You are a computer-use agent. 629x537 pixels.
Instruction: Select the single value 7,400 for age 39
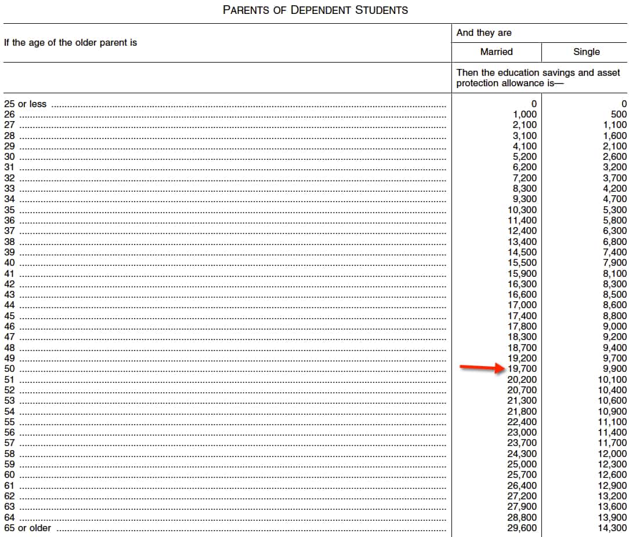tap(614, 253)
